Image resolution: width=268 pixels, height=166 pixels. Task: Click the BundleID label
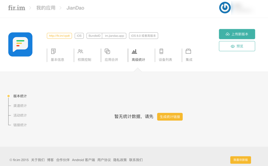[94, 36]
